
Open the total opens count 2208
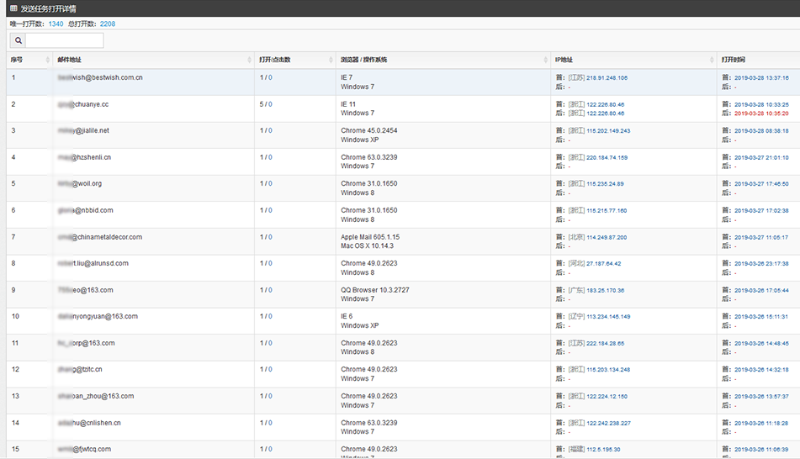[108, 24]
